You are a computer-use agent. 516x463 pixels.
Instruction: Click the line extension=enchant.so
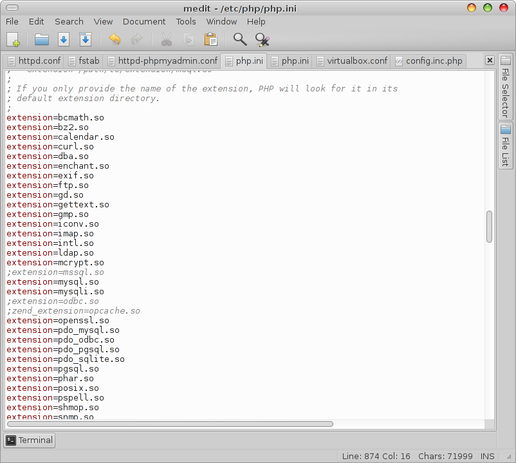(x=58, y=166)
